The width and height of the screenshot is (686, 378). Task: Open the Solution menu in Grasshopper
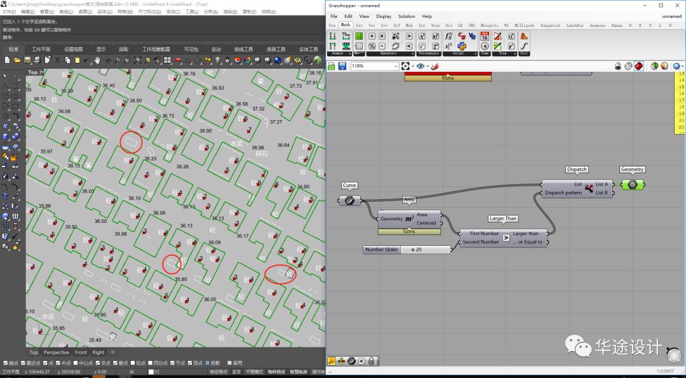pos(406,17)
